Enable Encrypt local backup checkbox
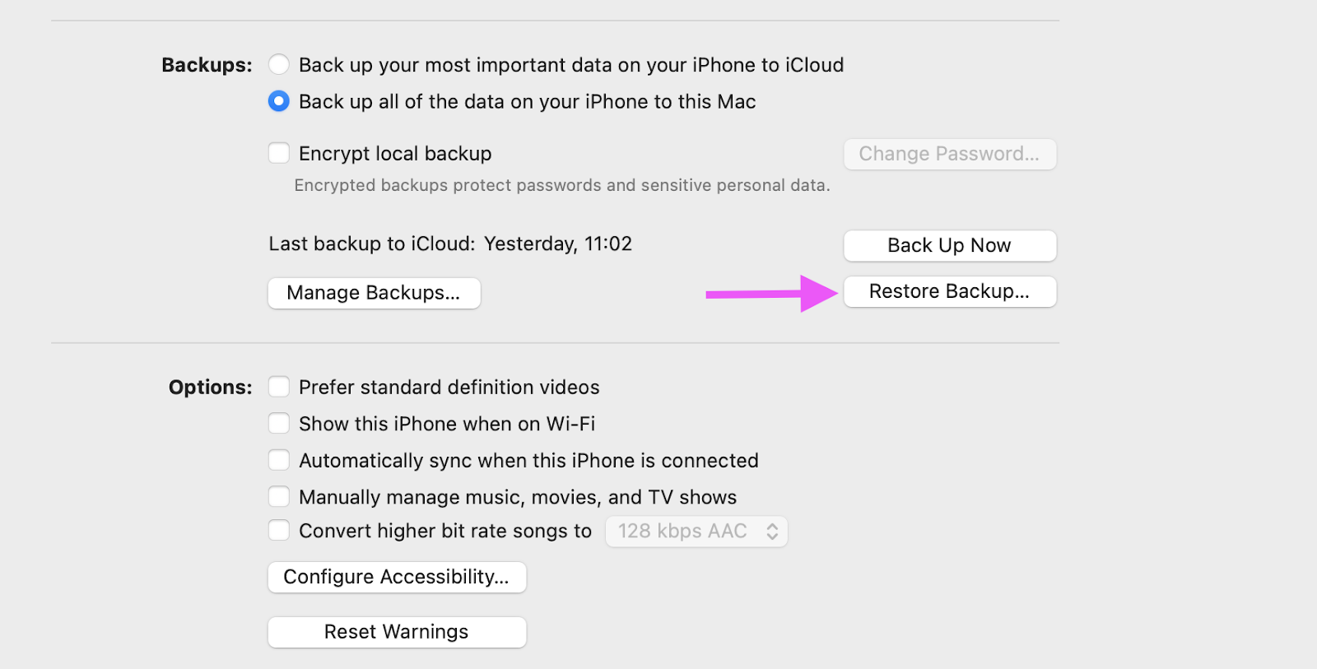Viewport: 1317px width, 669px height. (279, 153)
